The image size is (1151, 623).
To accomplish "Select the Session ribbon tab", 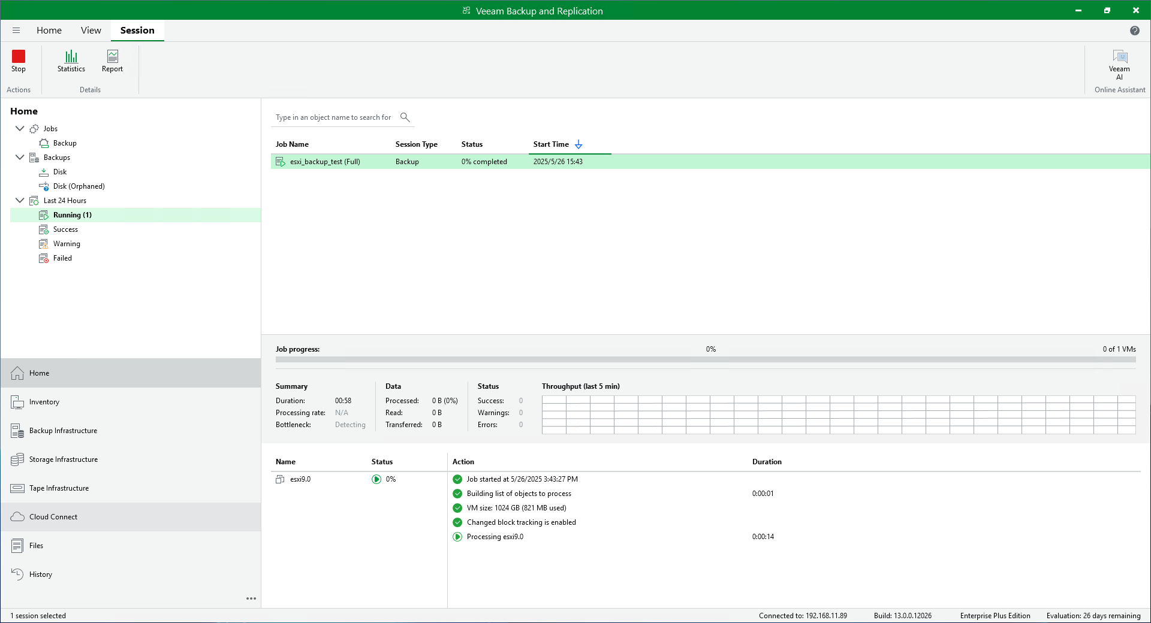I will pos(137,31).
